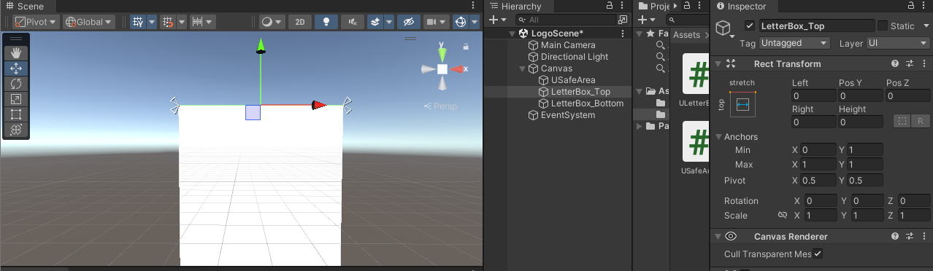This screenshot has width=933, height=271.
Task: Select LetterBox_Bottom in Hierarchy
Action: [x=587, y=103]
